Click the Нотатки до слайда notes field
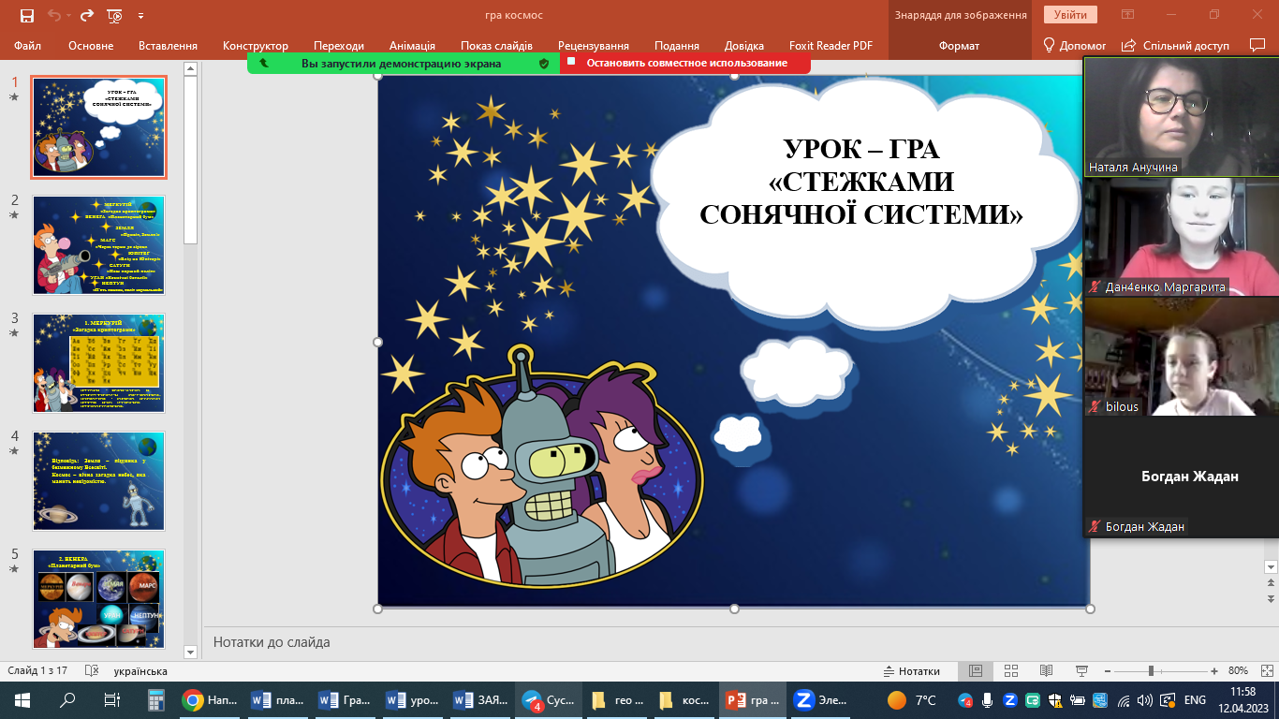Image resolution: width=1279 pixels, height=719 pixels. tap(740, 642)
